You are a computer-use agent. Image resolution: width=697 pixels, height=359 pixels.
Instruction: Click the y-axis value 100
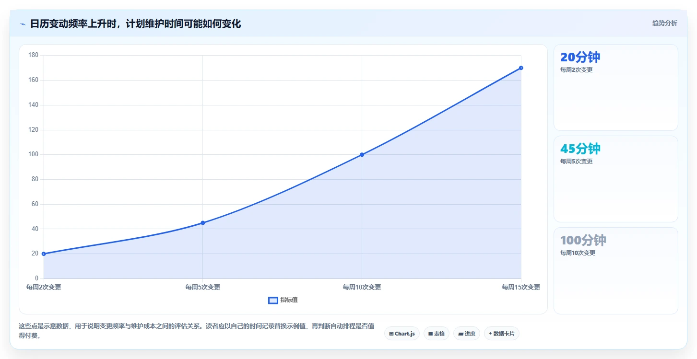click(33, 154)
